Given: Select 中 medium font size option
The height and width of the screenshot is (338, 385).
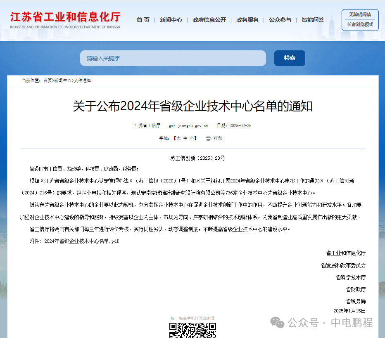Looking at the screenshot, I should 186,139.
